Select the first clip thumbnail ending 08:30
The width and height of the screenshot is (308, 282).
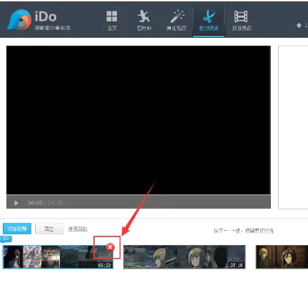58,257
